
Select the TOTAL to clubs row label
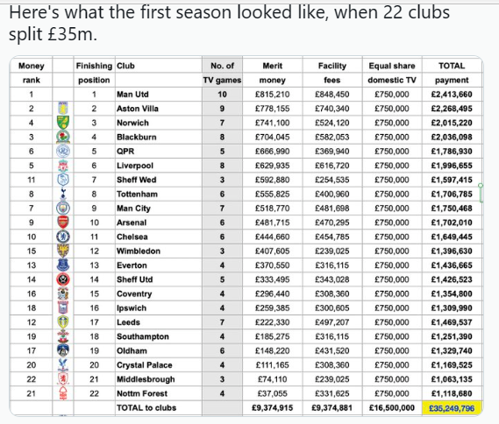[146, 407]
